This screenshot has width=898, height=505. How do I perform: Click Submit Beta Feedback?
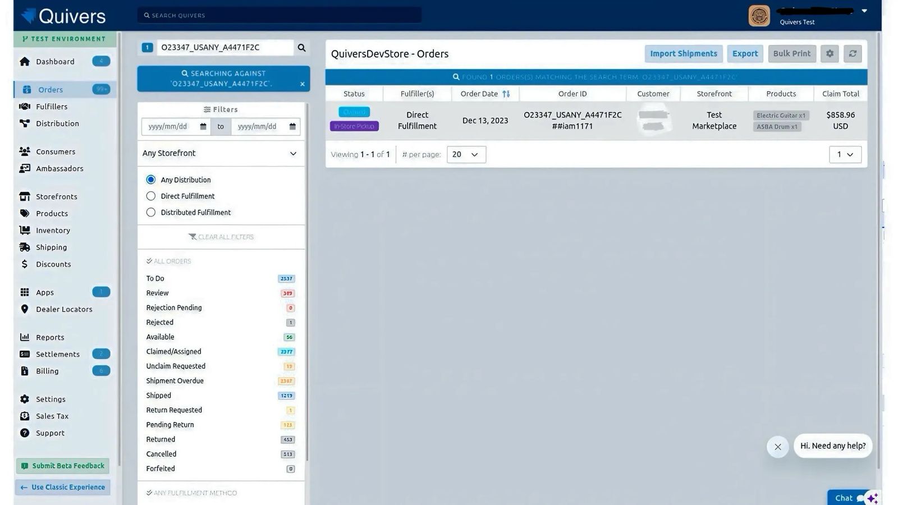[63, 466]
